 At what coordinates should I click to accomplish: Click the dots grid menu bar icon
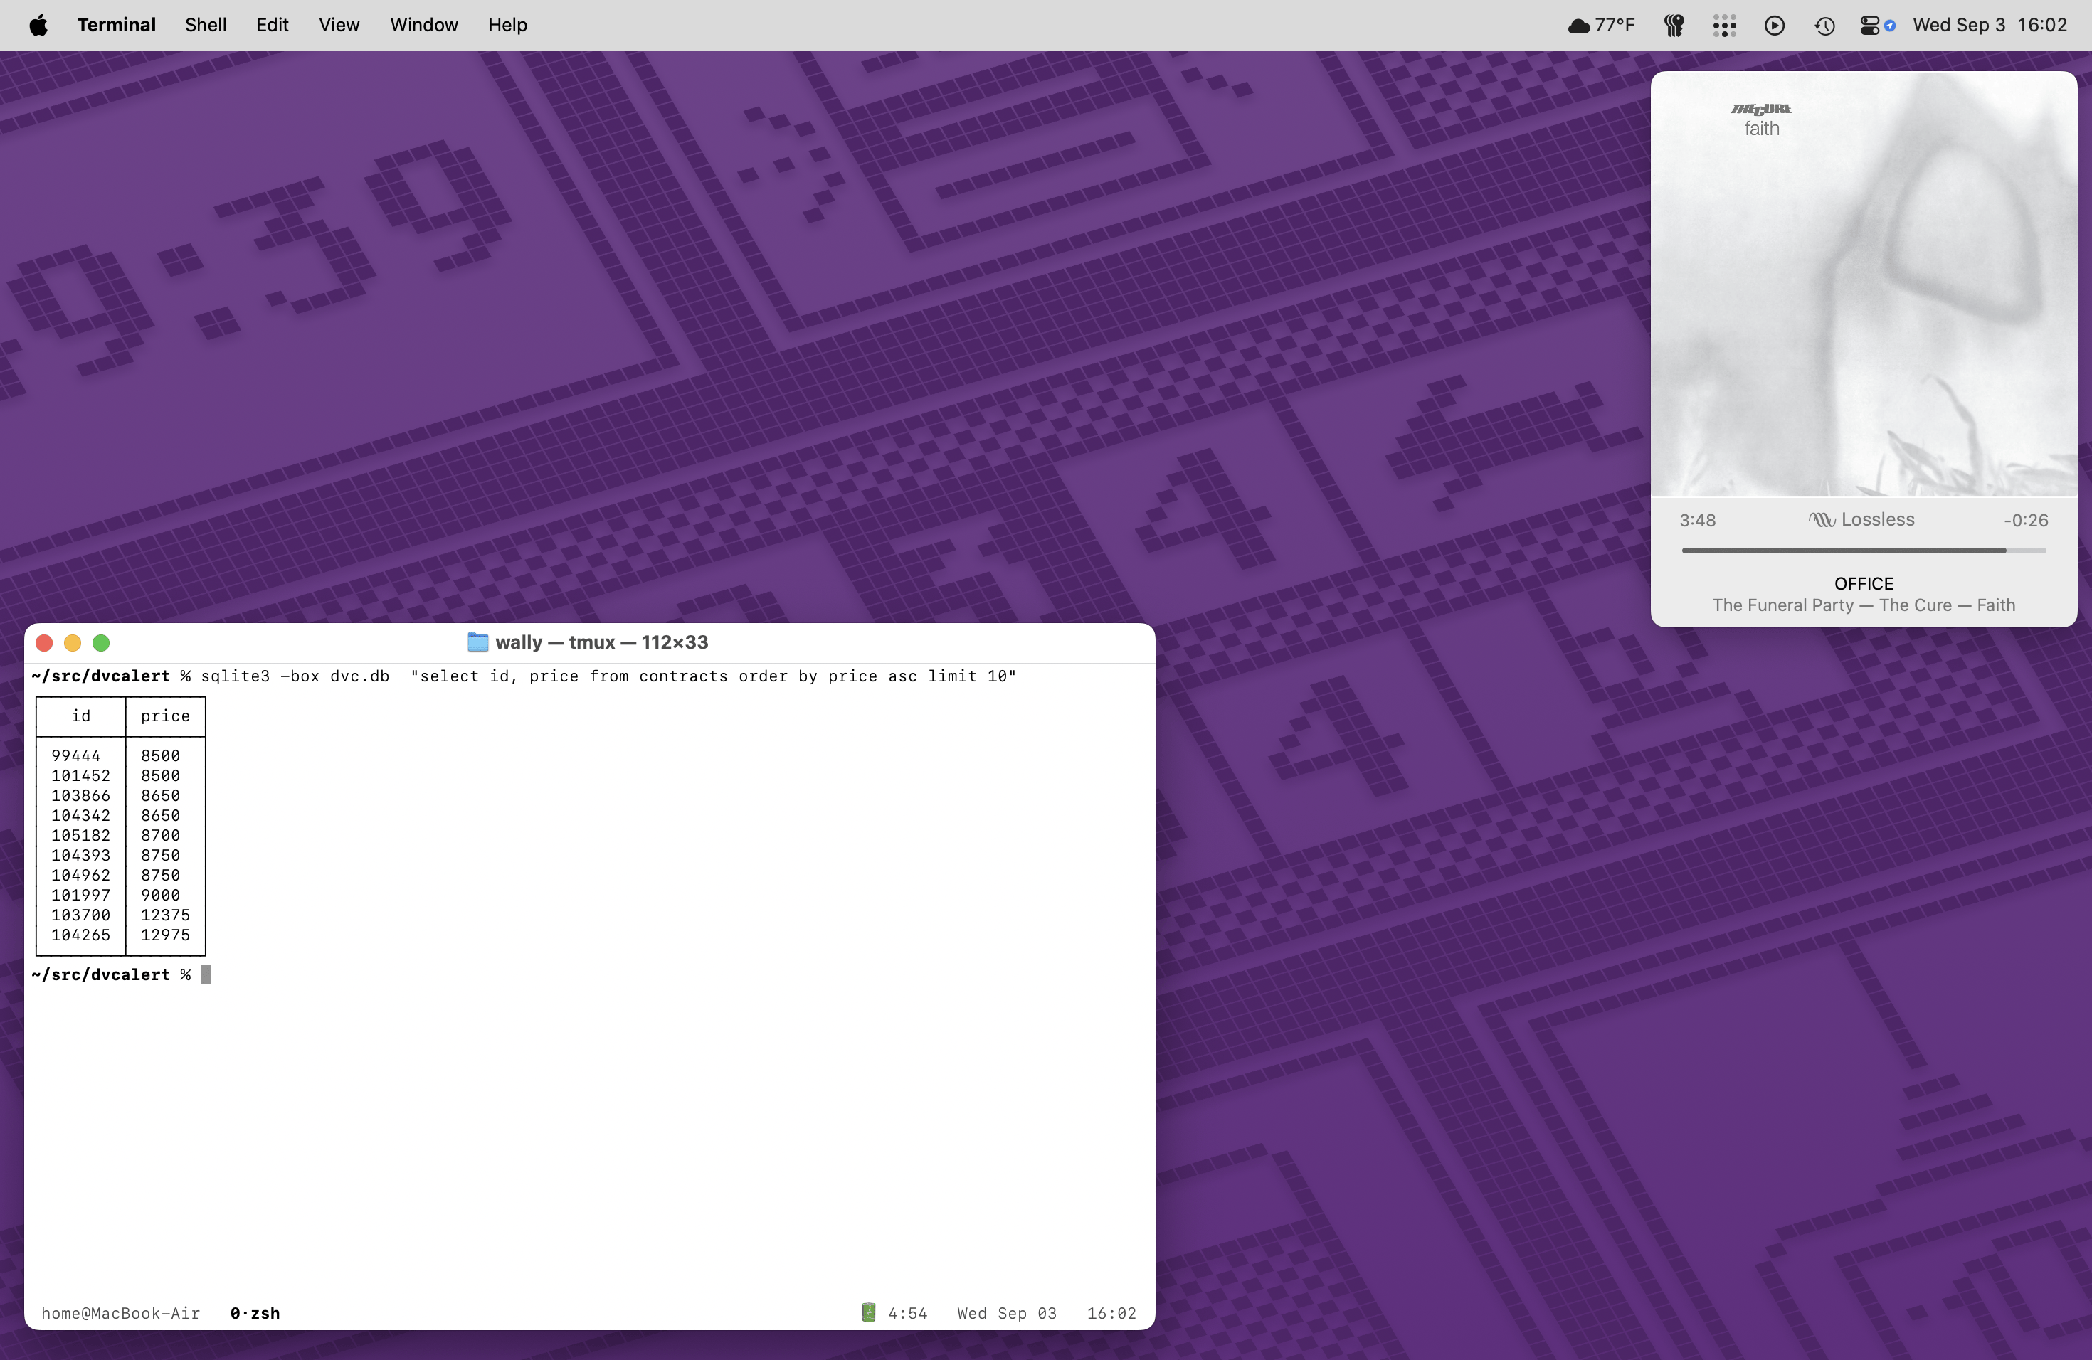pyautogui.click(x=1723, y=25)
